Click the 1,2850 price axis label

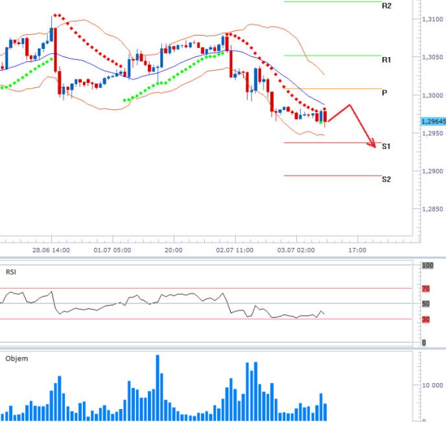click(x=432, y=209)
